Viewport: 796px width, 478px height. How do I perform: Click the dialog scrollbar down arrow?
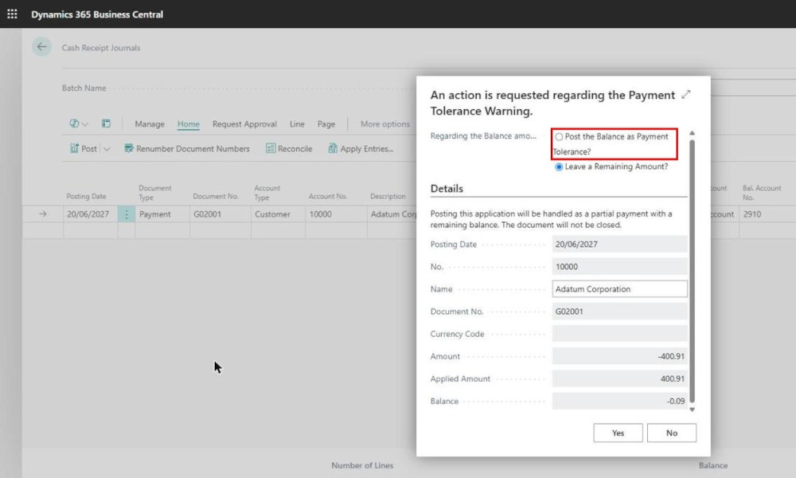692,409
